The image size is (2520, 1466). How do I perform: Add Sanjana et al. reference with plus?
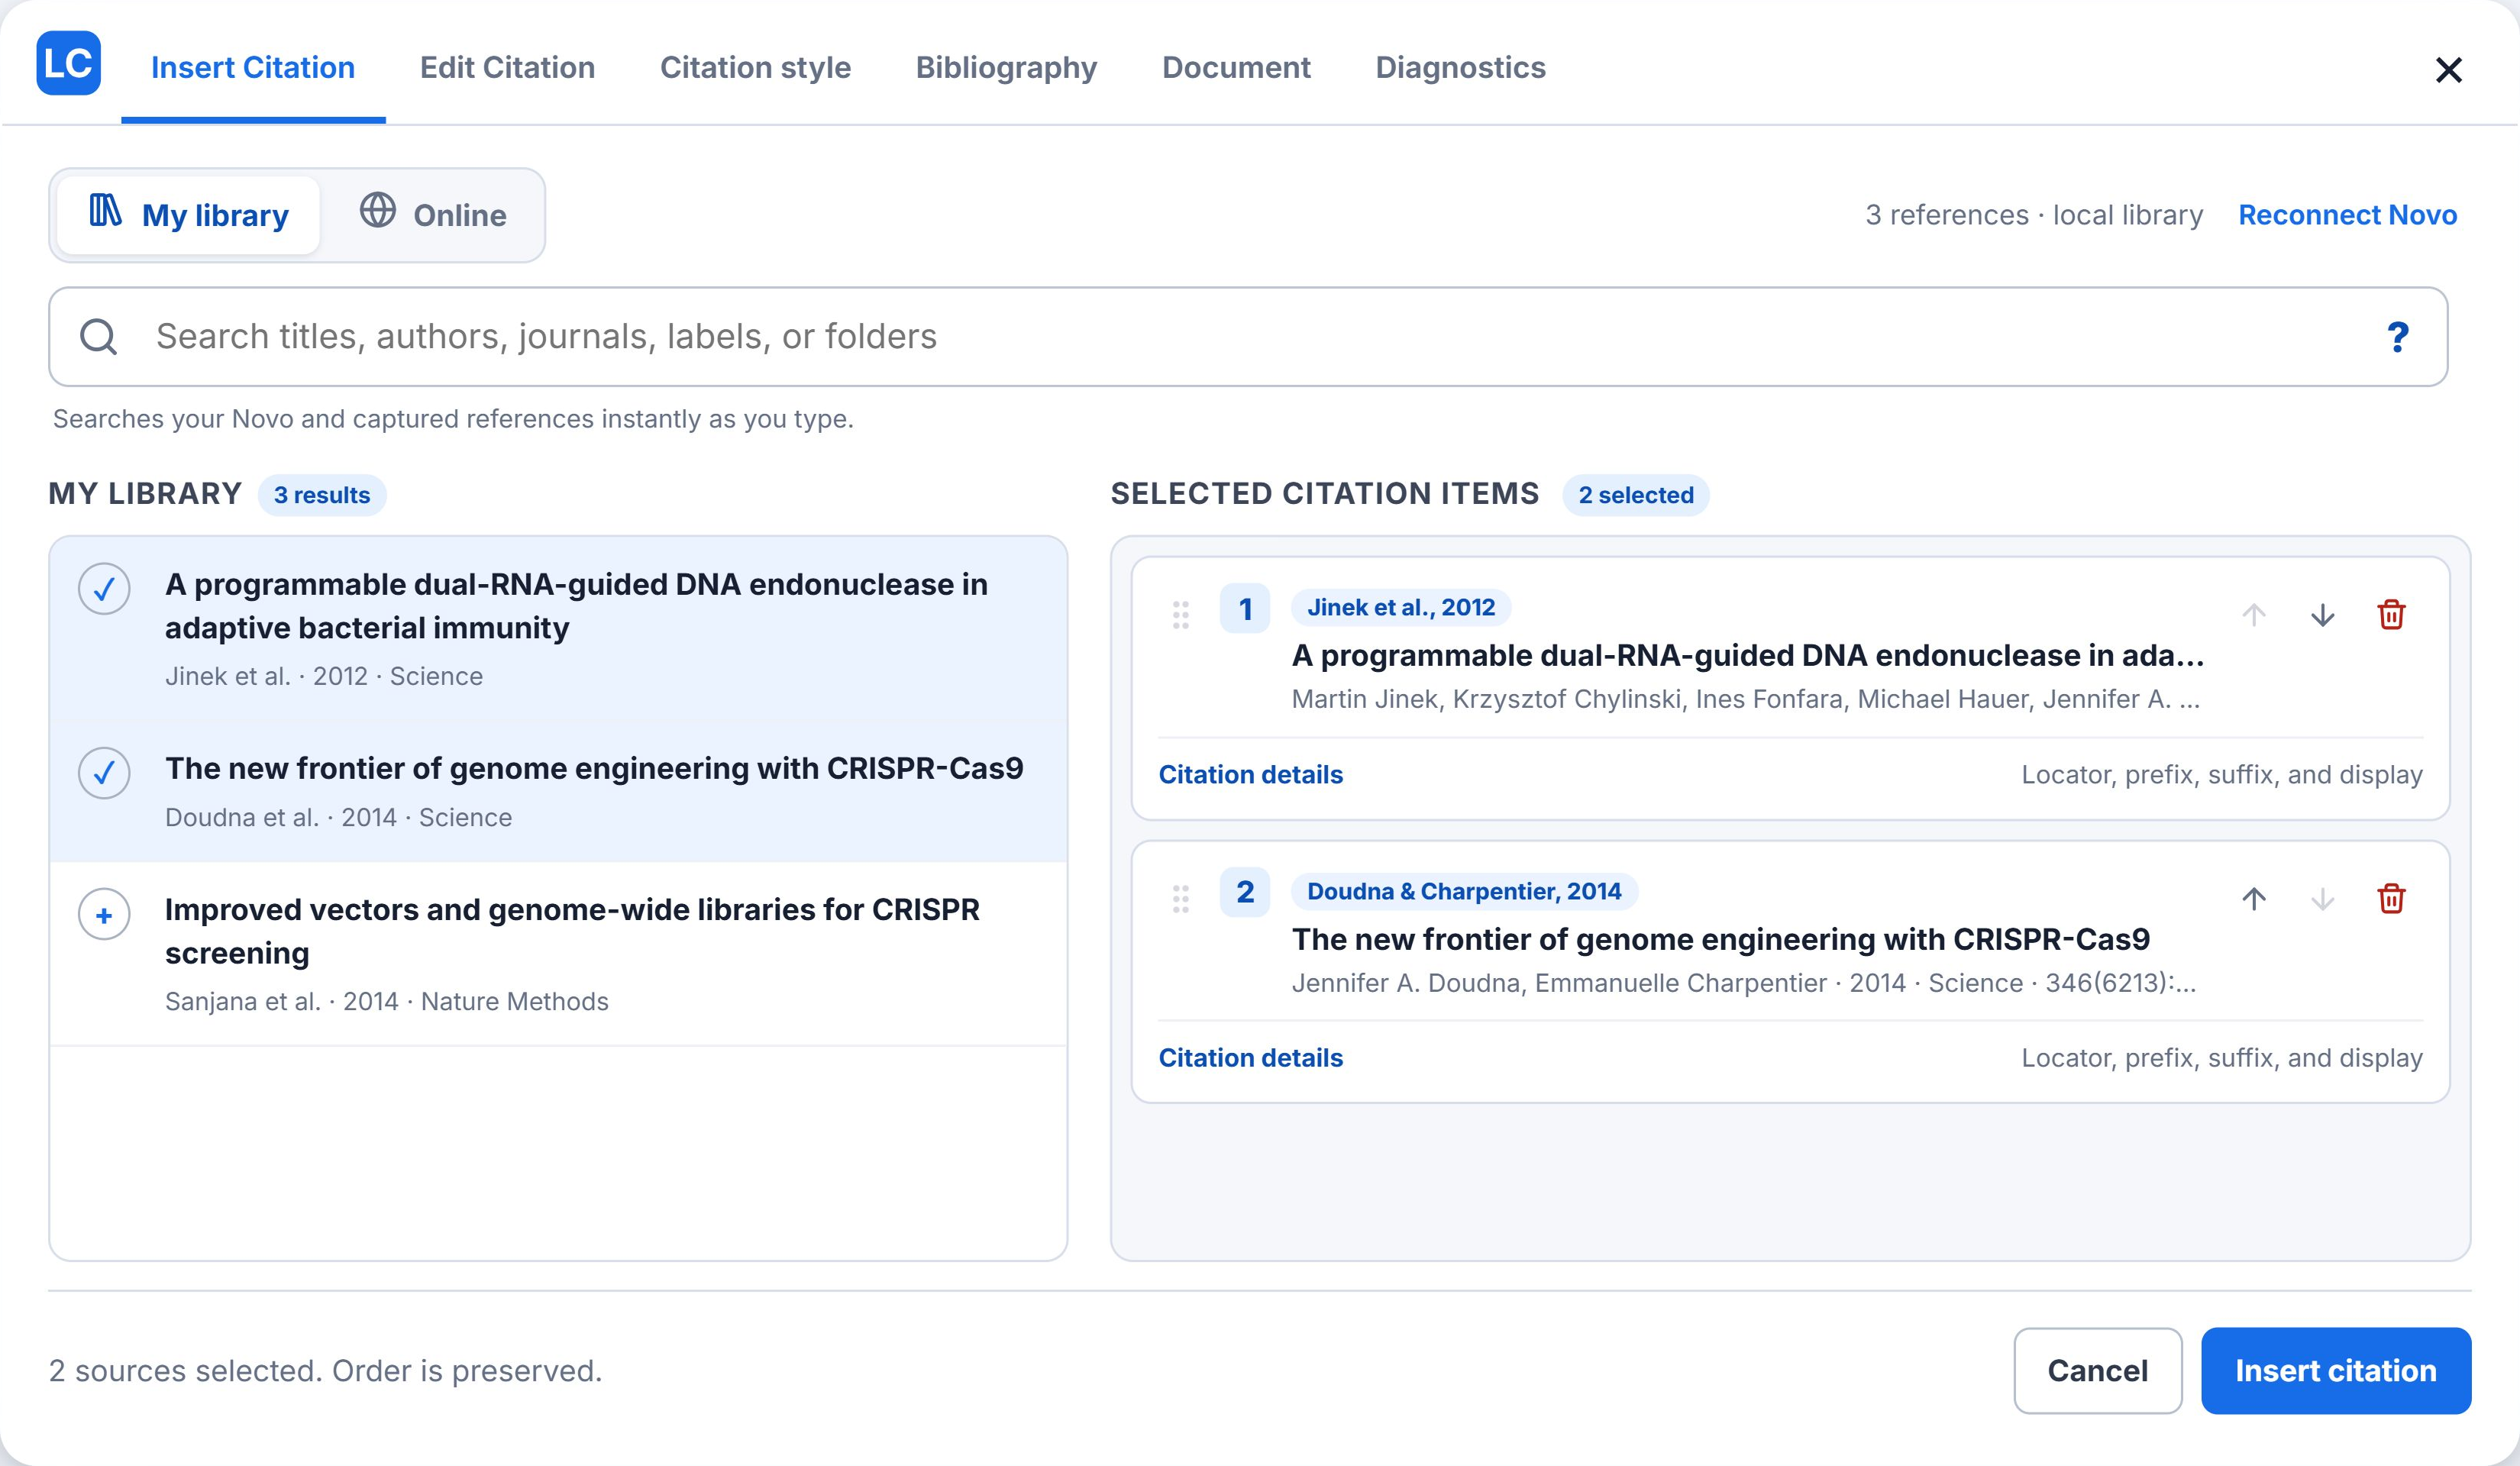click(104, 914)
